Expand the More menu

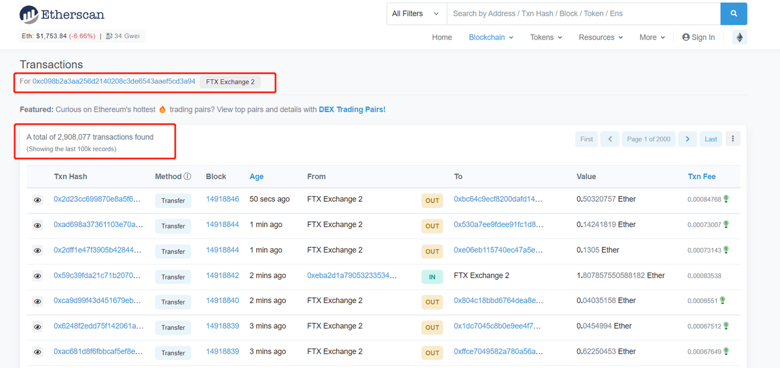[x=652, y=38]
